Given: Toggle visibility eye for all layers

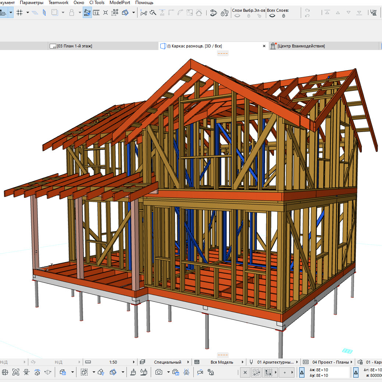Looking at the screenshot, I should pos(272,16).
